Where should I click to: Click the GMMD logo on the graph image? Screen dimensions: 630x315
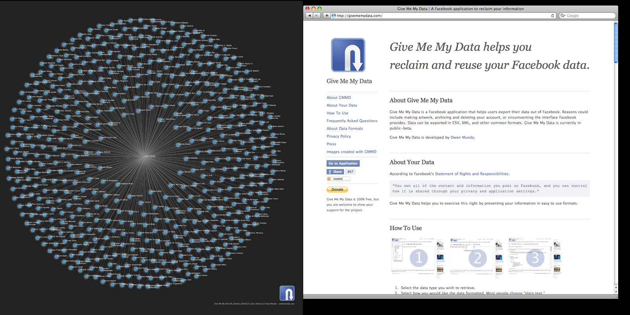coord(287,293)
